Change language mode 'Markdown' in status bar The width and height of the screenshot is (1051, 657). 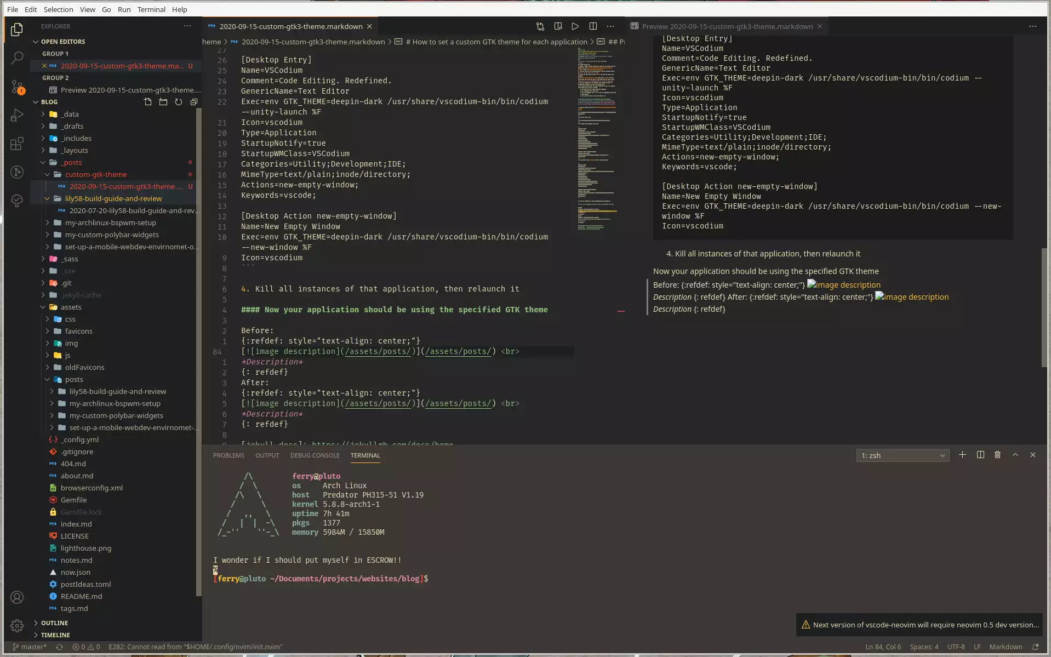pyautogui.click(x=1006, y=647)
